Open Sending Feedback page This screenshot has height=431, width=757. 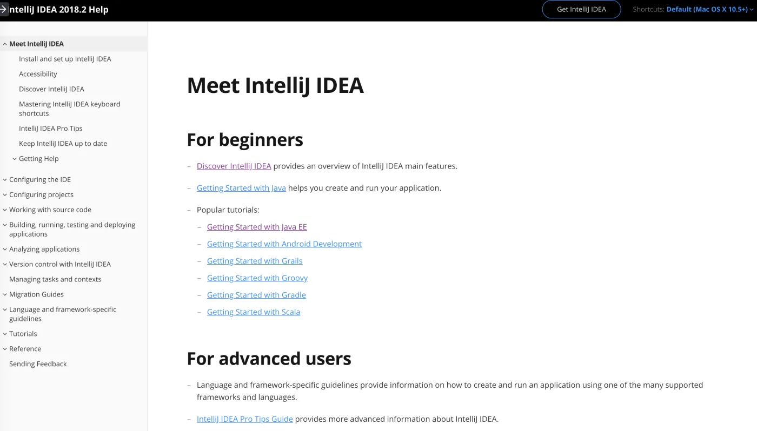[x=38, y=365]
